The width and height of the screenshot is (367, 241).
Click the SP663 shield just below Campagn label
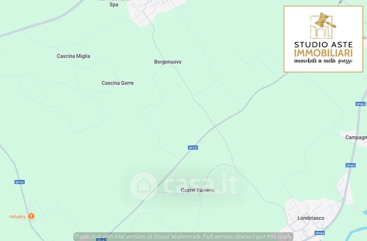[350, 165]
